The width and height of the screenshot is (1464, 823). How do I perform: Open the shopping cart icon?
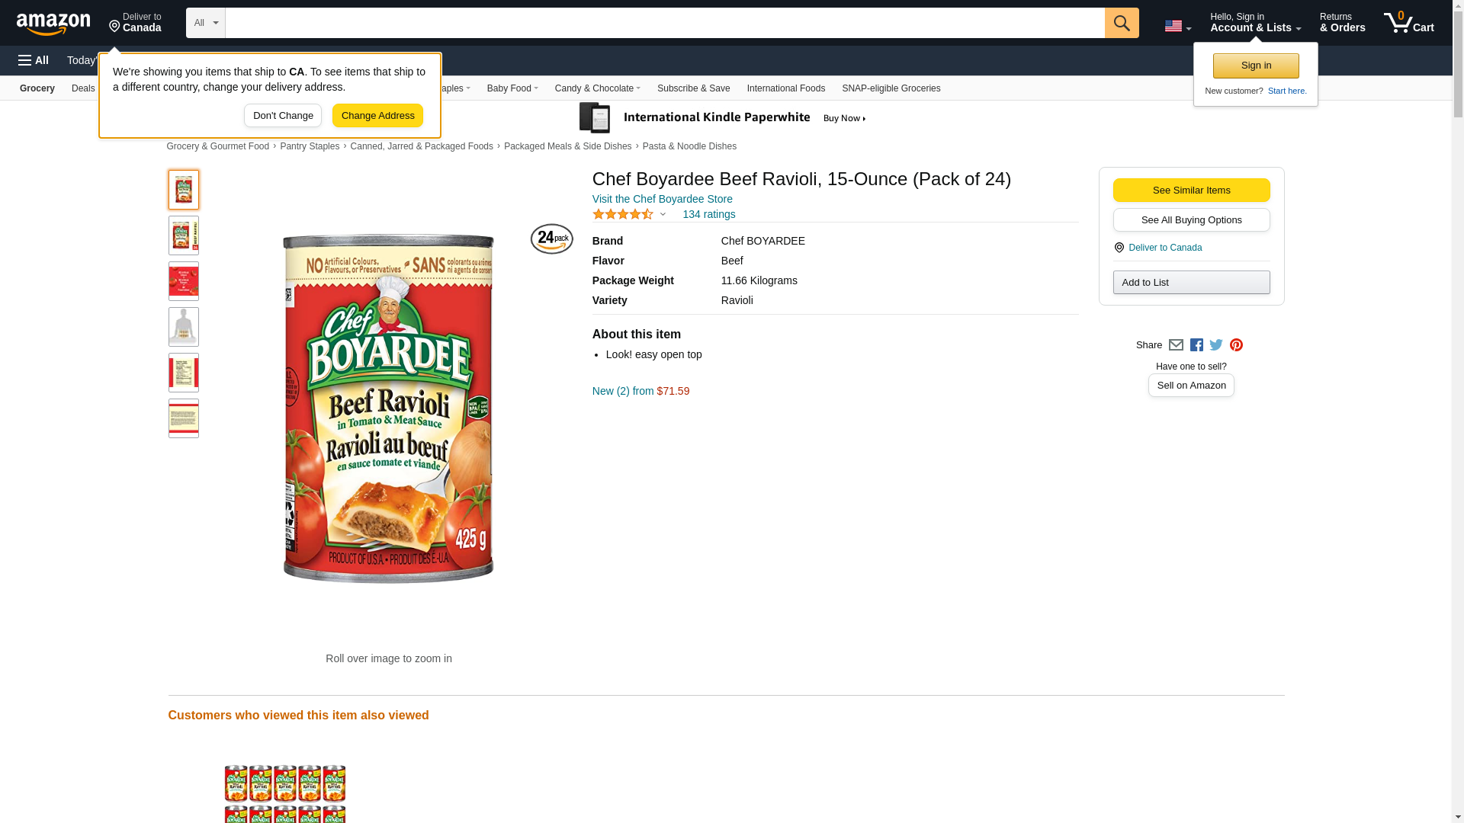click(x=1408, y=23)
